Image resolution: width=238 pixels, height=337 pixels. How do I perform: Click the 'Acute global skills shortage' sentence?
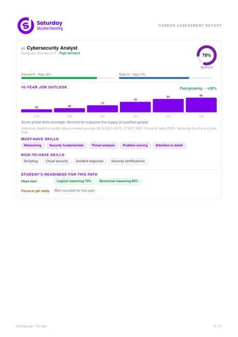point(85,122)
